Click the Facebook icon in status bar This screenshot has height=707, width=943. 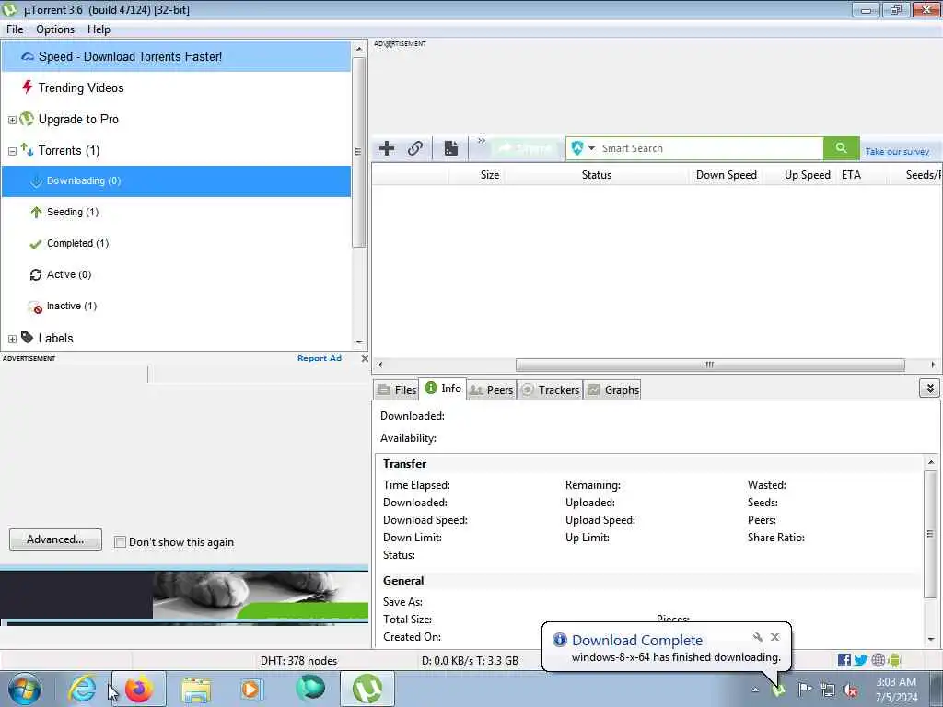[x=844, y=660]
